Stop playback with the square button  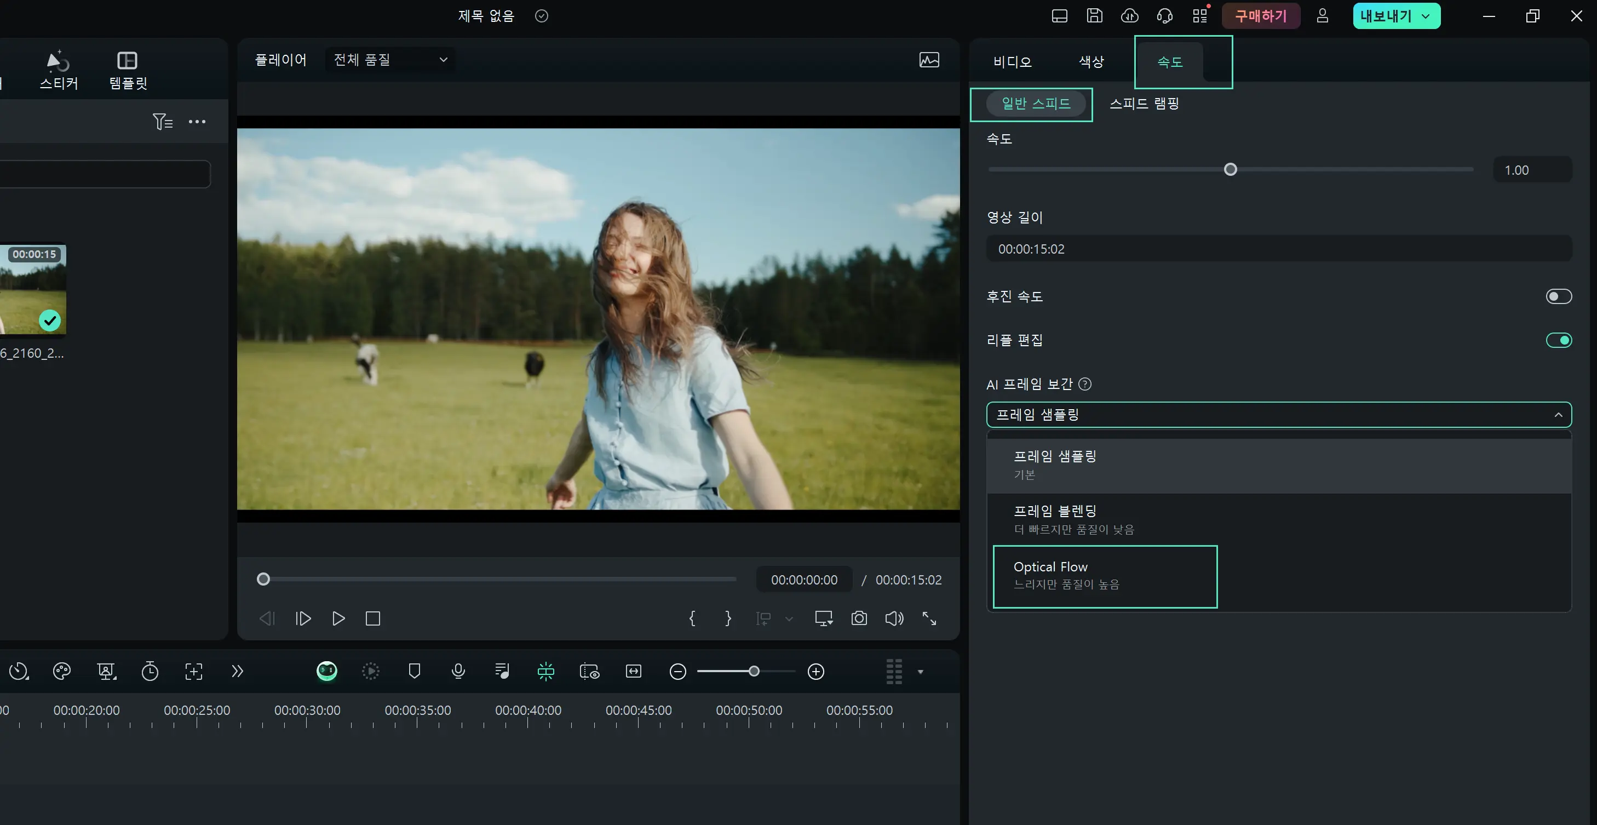[372, 618]
